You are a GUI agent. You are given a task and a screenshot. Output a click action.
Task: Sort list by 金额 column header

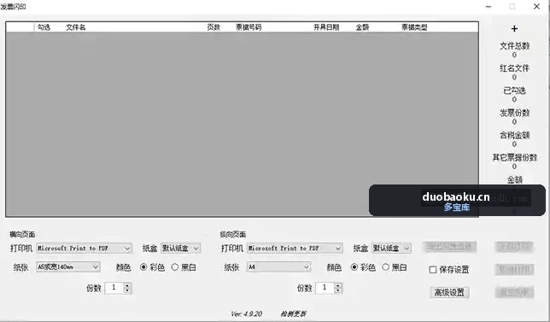362,27
